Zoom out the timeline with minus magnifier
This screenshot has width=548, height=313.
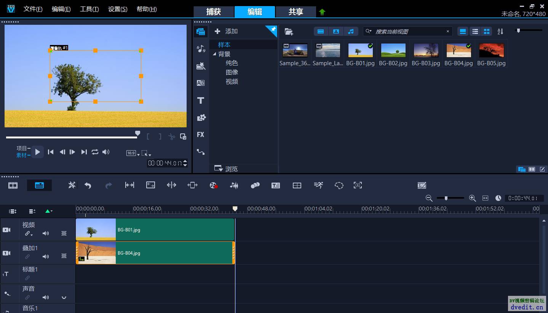tap(429, 198)
